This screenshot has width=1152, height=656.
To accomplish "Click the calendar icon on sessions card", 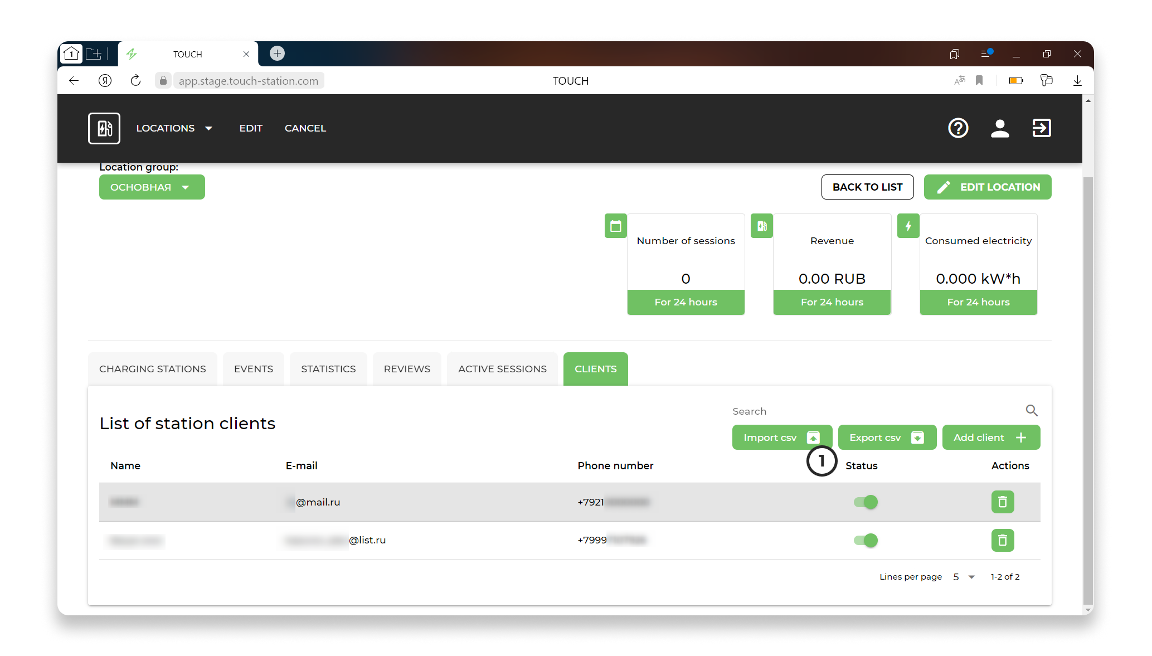I will [616, 226].
